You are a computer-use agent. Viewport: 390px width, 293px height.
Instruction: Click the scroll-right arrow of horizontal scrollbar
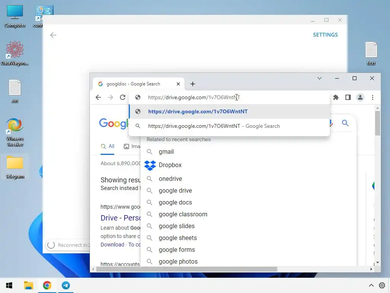(x=371, y=269)
